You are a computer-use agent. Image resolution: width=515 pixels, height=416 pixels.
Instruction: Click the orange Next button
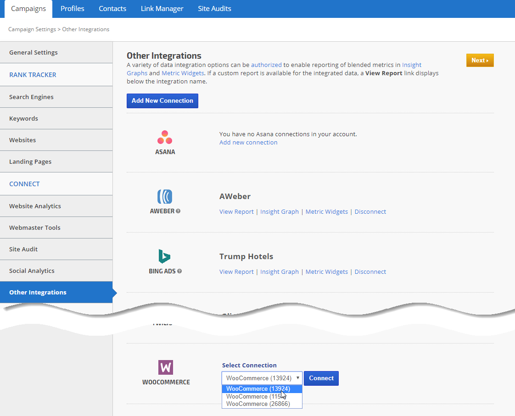click(x=480, y=61)
